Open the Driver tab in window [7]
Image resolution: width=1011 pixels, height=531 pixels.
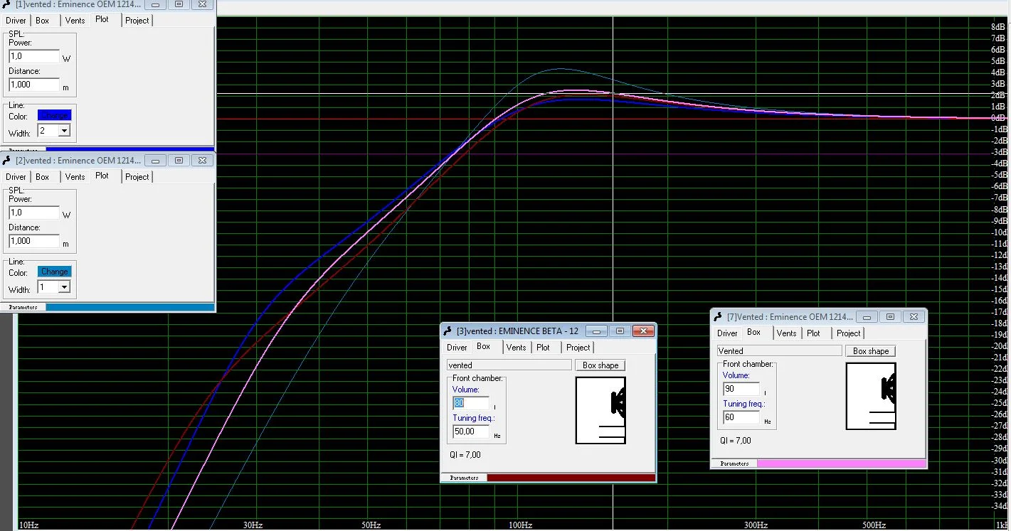point(727,333)
